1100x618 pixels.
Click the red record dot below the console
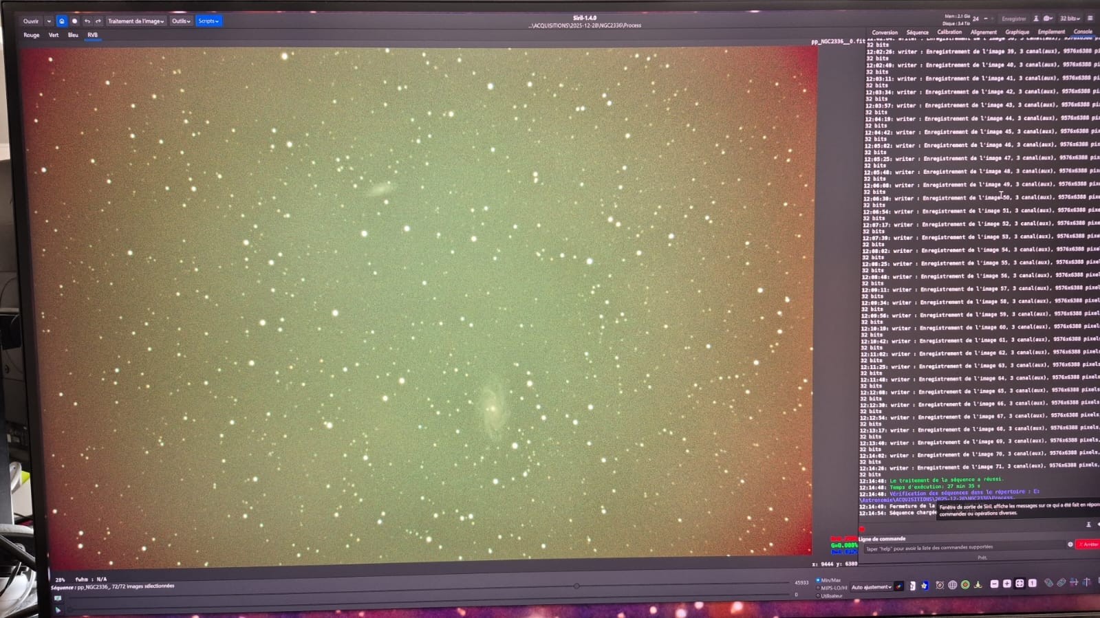pyautogui.click(x=862, y=530)
